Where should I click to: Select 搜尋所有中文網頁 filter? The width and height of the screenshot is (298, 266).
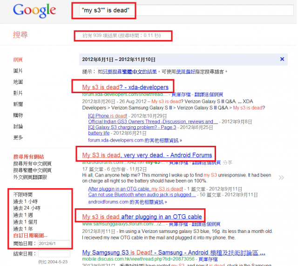point(32,164)
